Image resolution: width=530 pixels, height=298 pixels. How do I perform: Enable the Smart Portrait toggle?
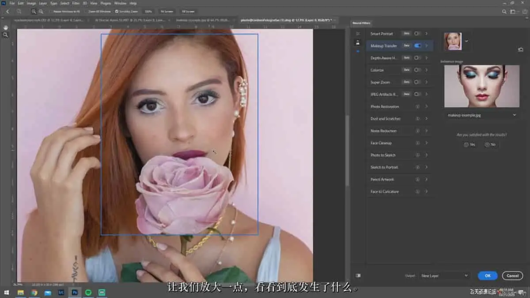pyautogui.click(x=417, y=34)
